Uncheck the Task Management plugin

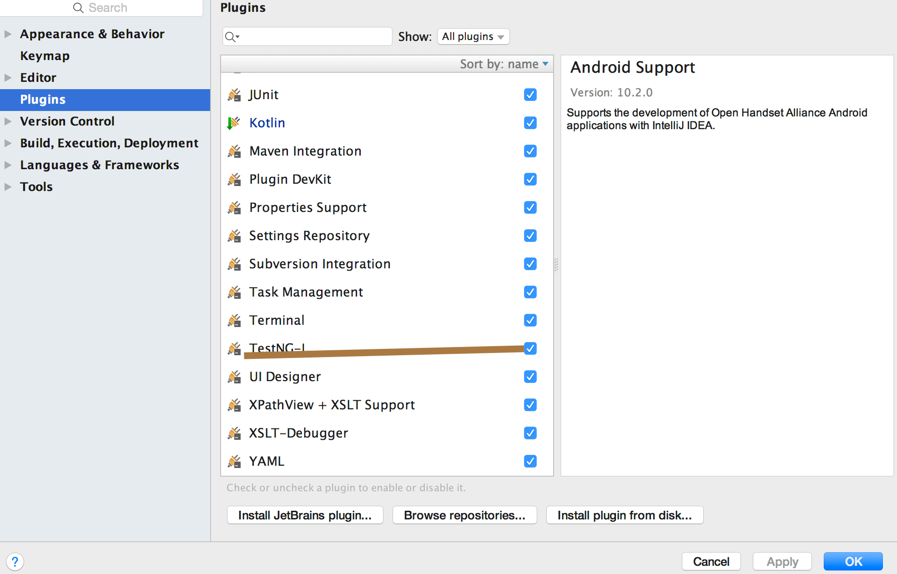coord(530,292)
